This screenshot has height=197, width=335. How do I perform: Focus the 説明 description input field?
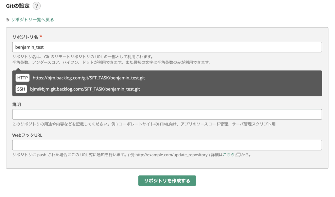click(x=167, y=114)
